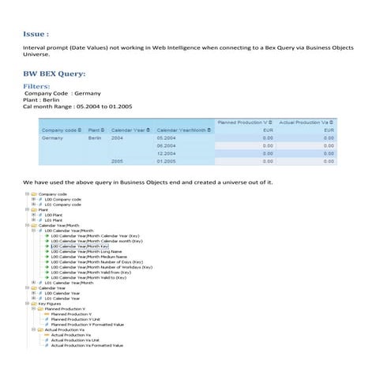Collapse the L00 Calendar Year/Month node

[x=33, y=231]
